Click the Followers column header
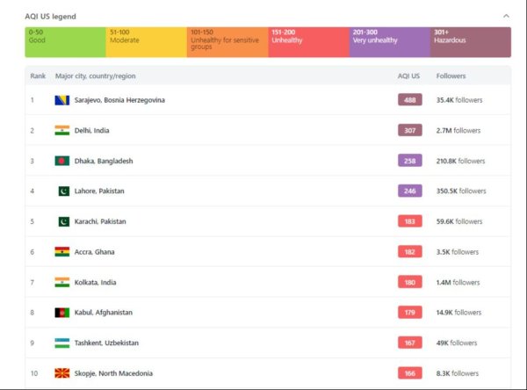527x390 pixels. pos(451,76)
